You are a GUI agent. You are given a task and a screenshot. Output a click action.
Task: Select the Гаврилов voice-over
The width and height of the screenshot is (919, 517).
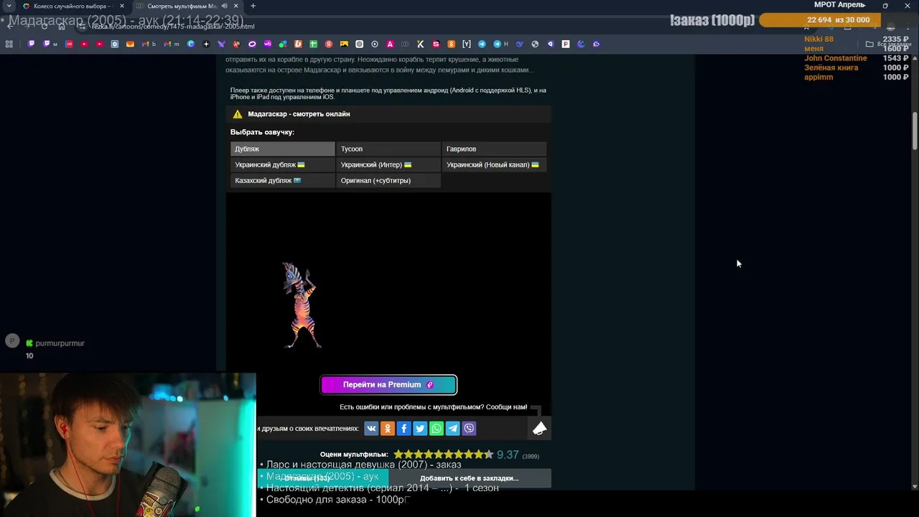click(x=494, y=149)
